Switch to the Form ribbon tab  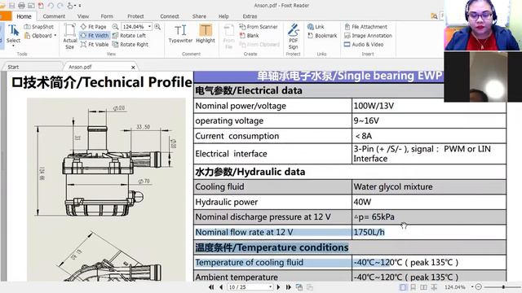[107, 16]
